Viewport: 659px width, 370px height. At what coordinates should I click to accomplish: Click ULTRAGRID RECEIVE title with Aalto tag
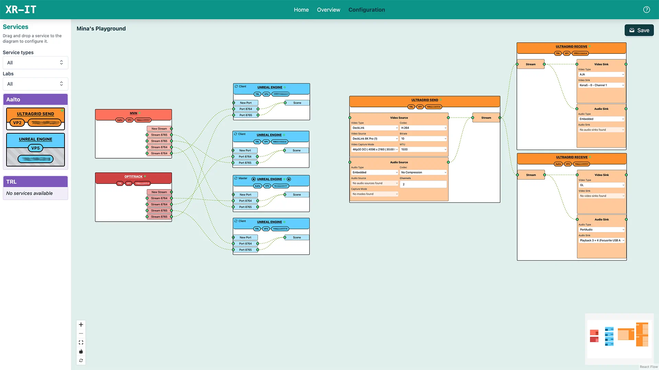pos(572,157)
